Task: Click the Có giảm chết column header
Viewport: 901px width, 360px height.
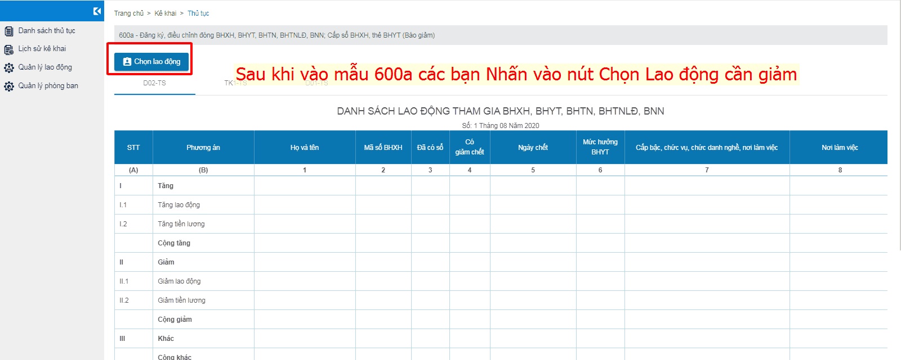Action: [x=470, y=147]
